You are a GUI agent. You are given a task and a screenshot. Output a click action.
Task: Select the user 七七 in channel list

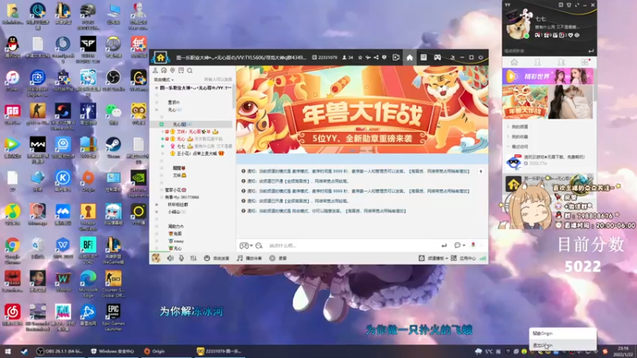(x=181, y=146)
